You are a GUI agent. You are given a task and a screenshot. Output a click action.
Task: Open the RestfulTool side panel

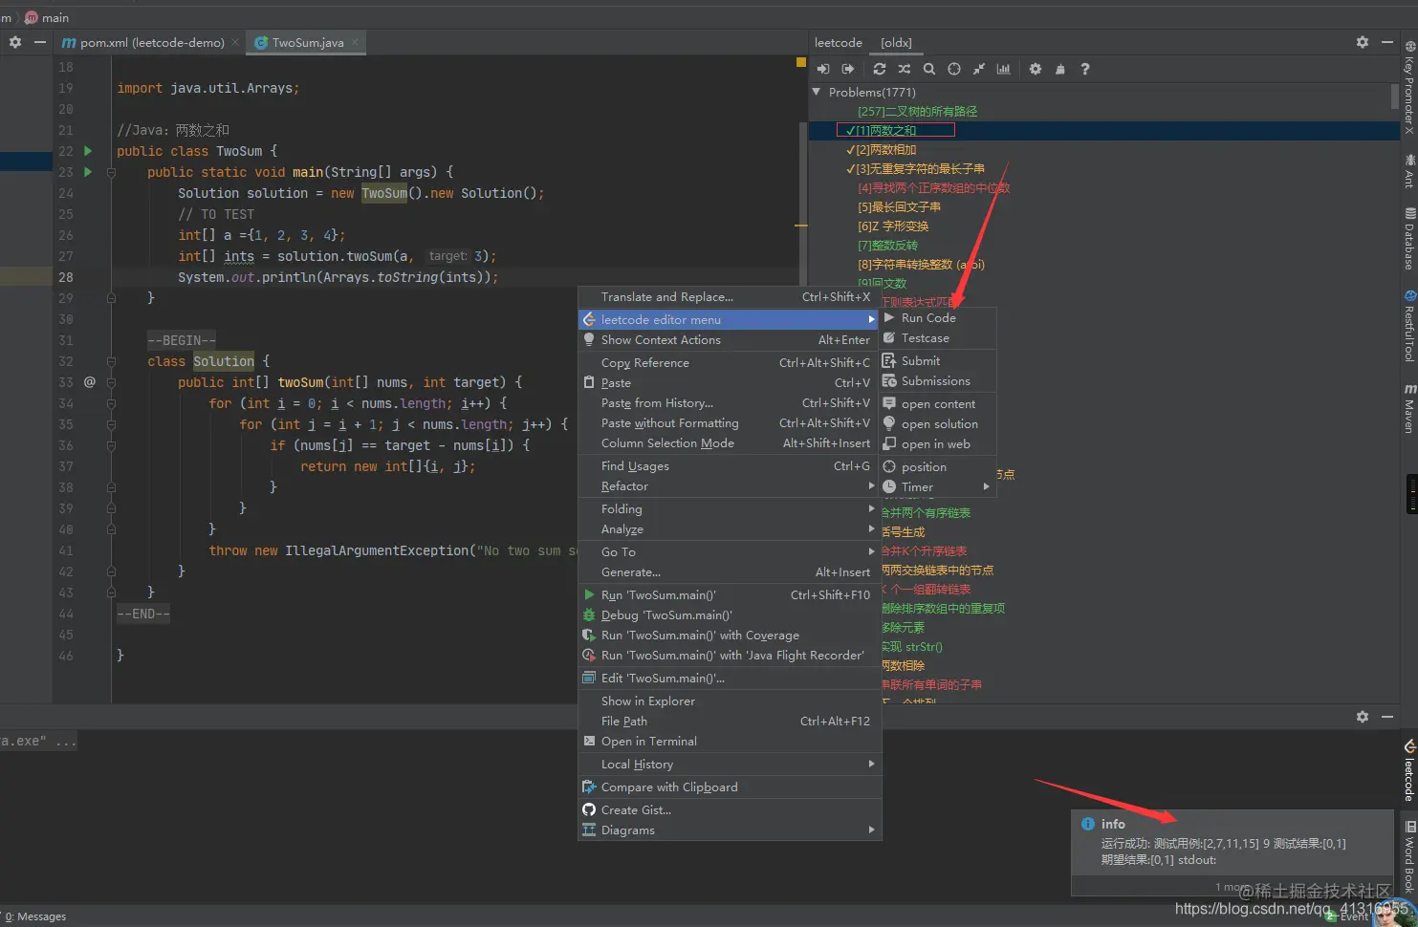click(x=1410, y=325)
